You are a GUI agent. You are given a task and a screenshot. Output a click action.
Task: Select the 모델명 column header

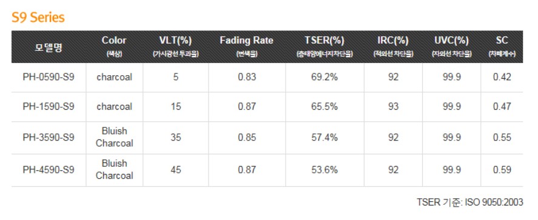click(x=49, y=47)
